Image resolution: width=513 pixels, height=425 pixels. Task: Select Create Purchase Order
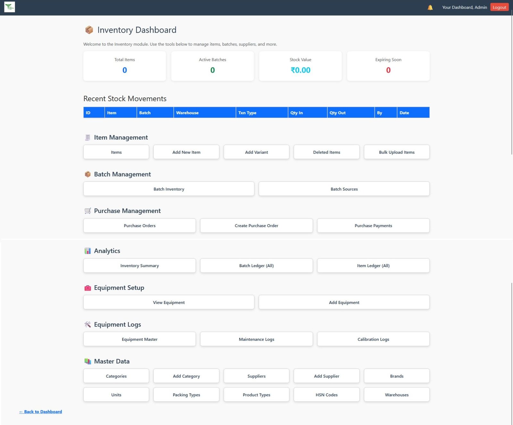click(256, 225)
